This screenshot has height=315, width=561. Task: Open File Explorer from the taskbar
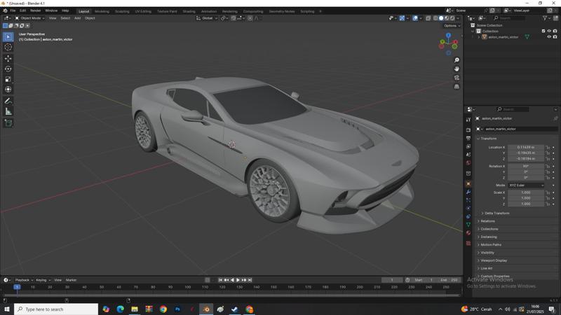135,309
